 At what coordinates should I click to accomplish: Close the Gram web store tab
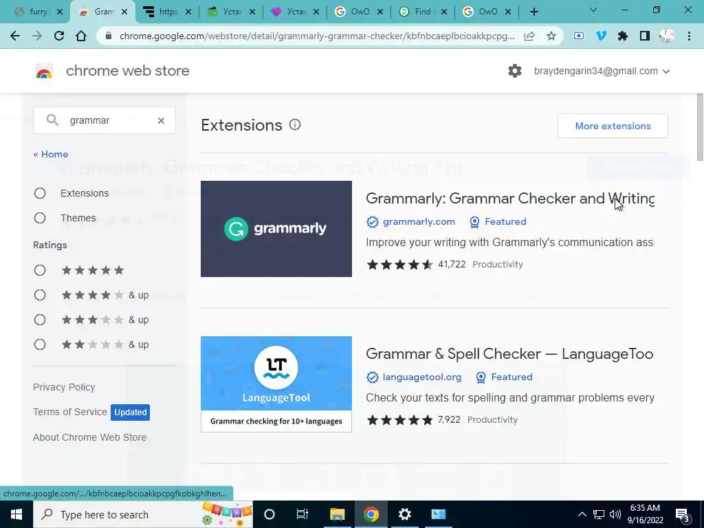(125, 12)
